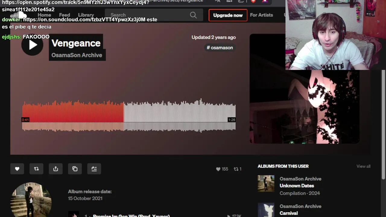This screenshot has width=386, height=217.
Task: Click the 'Updated 2 years ago' text
Action: [214, 37]
